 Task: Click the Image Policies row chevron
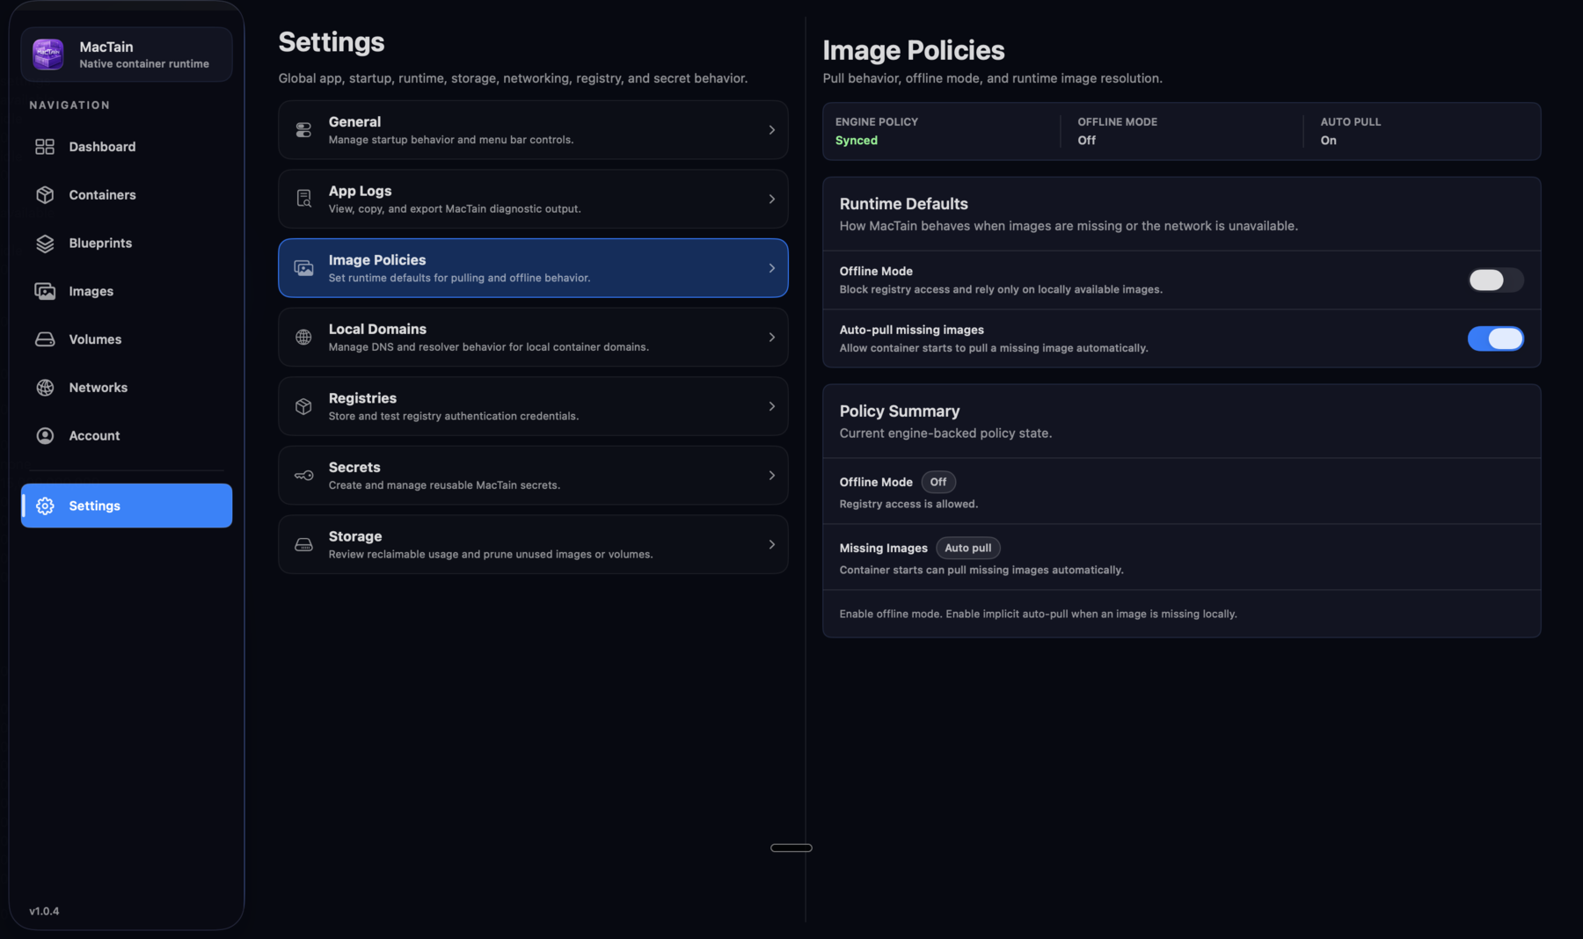tap(771, 268)
